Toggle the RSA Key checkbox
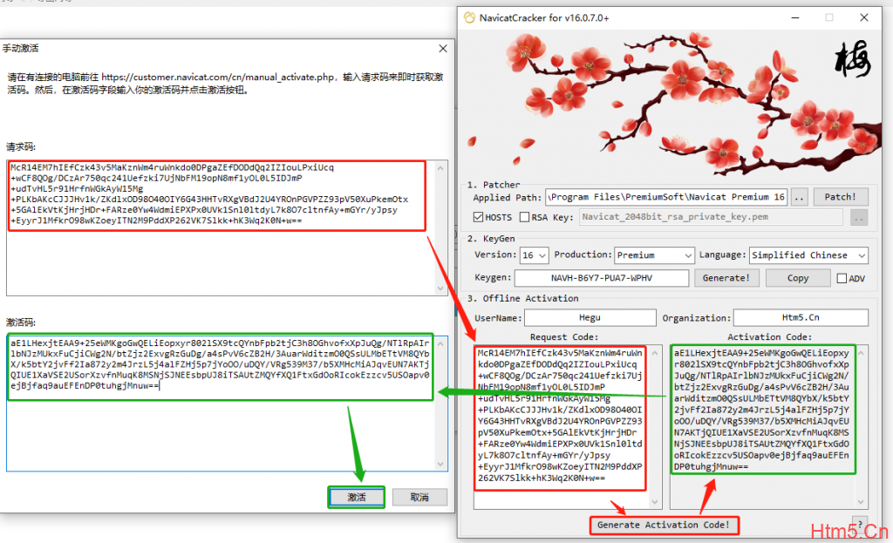Image resolution: width=893 pixels, height=543 pixels. [524, 217]
